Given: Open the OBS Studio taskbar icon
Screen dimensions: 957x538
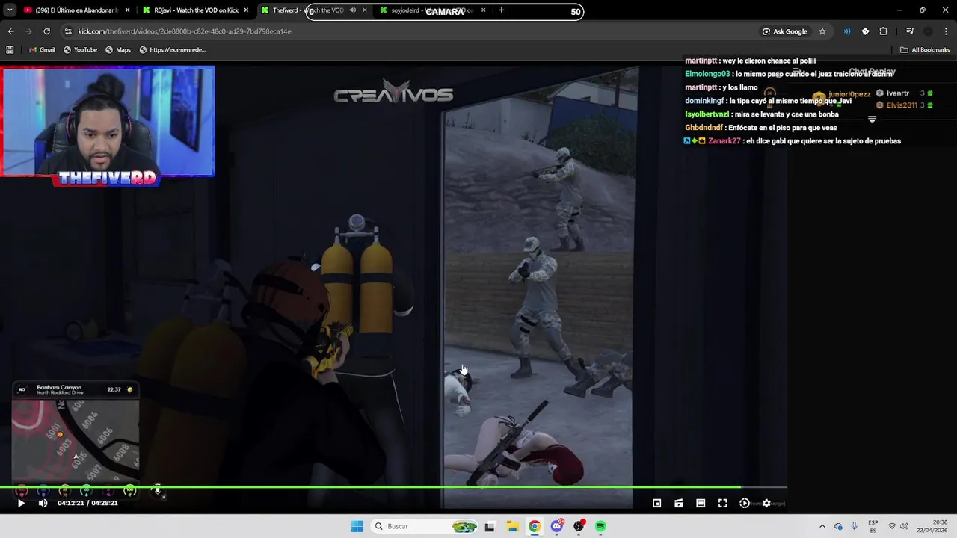Looking at the screenshot, I should click(579, 526).
